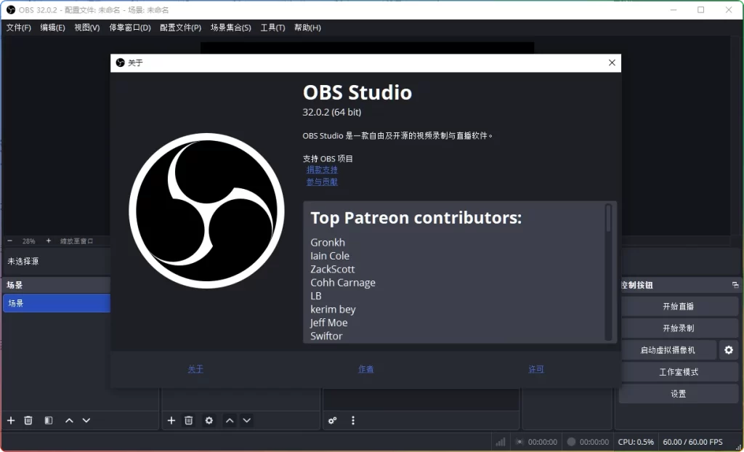Open scene filters via the filter icon

(48, 420)
